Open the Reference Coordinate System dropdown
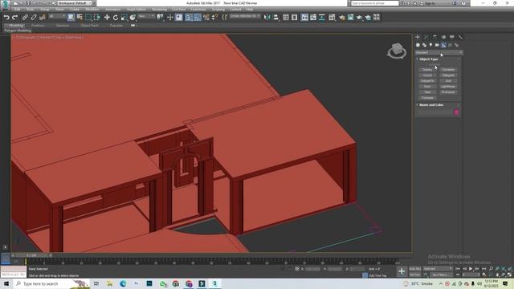The width and height of the screenshot is (514, 289). [146, 16]
